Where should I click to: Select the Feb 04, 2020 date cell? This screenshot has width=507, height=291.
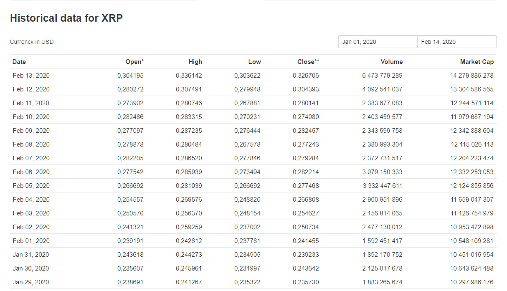point(31,200)
